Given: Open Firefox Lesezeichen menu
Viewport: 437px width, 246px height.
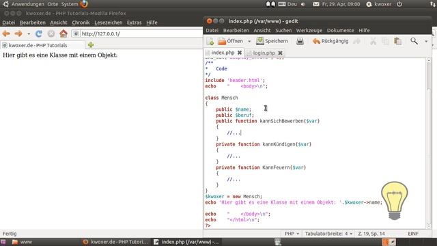Looking at the screenshot, I should pos(108,23).
